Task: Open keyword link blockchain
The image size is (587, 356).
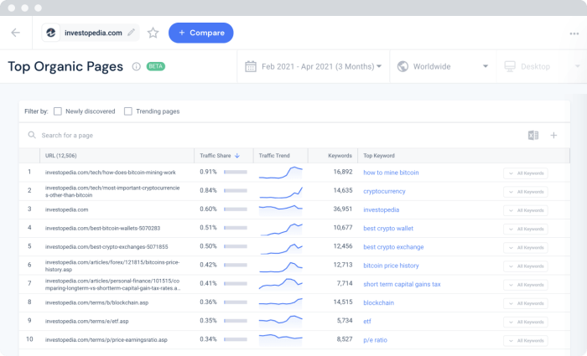Action: pyautogui.click(x=378, y=303)
